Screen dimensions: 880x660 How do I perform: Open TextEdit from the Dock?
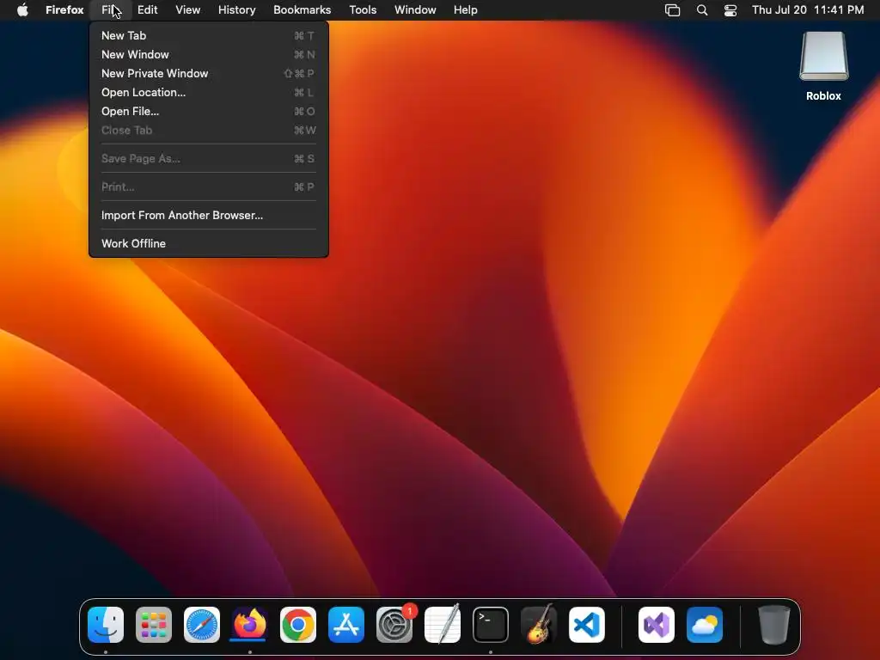pyautogui.click(x=443, y=625)
